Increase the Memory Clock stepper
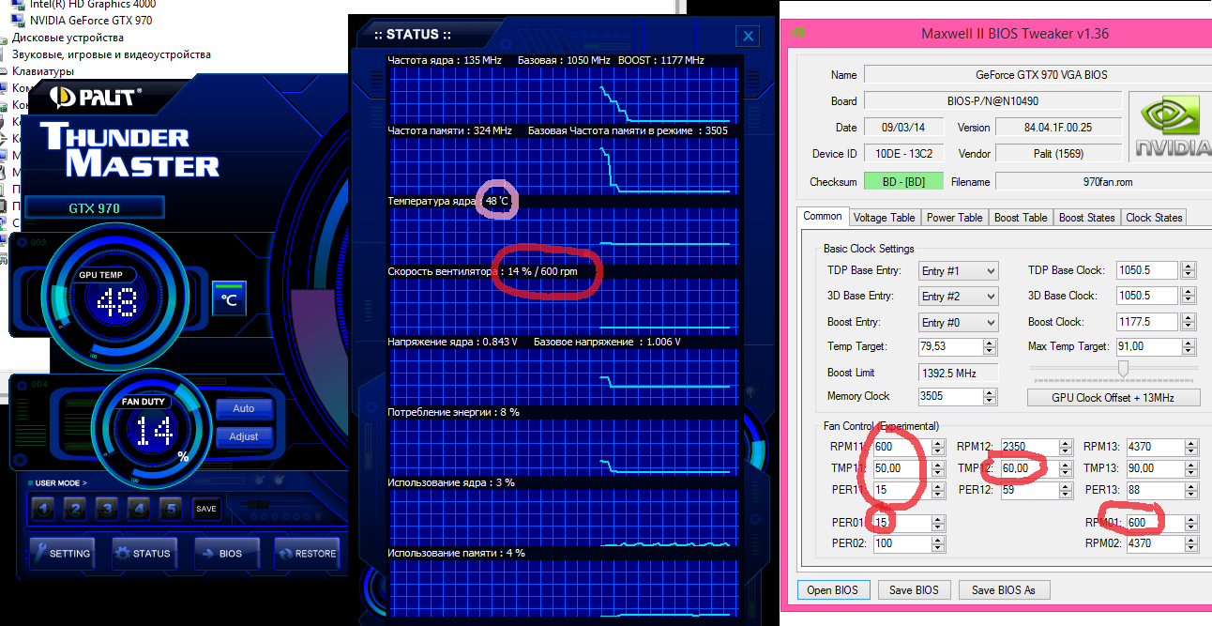This screenshot has width=1212, height=626. pyautogui.click(x=992, y=391)
